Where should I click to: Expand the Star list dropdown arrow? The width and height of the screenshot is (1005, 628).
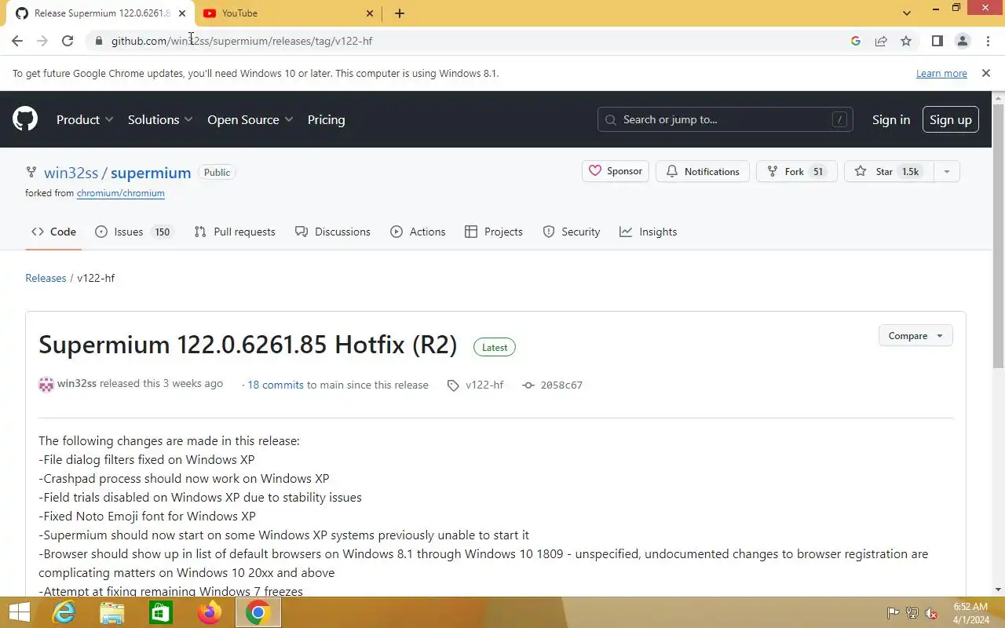946,171
